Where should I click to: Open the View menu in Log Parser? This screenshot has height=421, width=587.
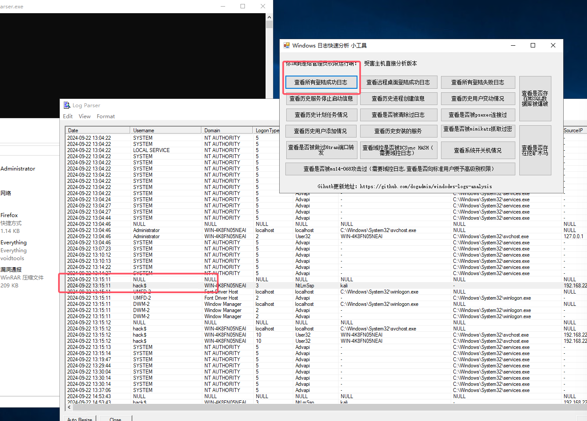[x=84, y=116]
